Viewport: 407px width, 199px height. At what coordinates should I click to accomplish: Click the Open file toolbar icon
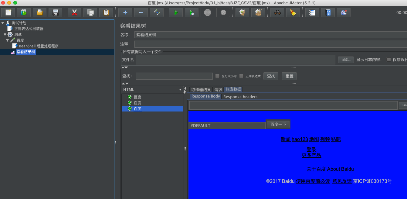click(x=39, y=12)
